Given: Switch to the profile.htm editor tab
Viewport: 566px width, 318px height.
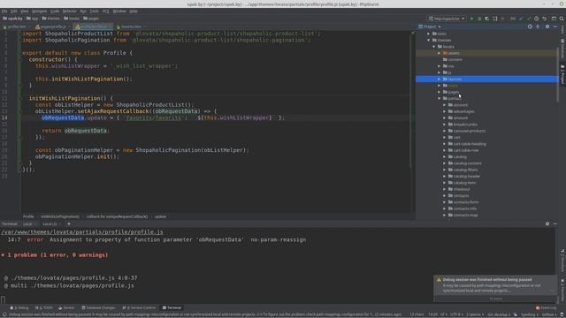Looking at the screenshot, I should coord(15,26).
